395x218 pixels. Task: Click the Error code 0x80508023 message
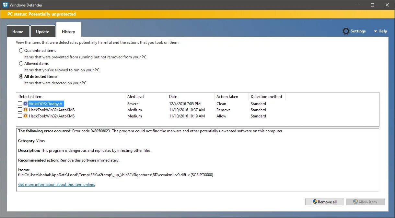(151, 131)
